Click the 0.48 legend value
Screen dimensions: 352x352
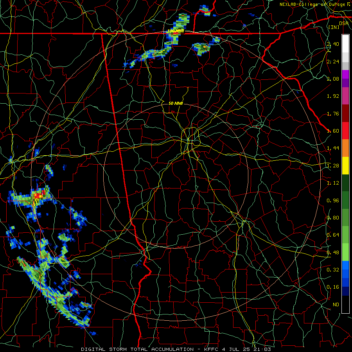(333, 253)
